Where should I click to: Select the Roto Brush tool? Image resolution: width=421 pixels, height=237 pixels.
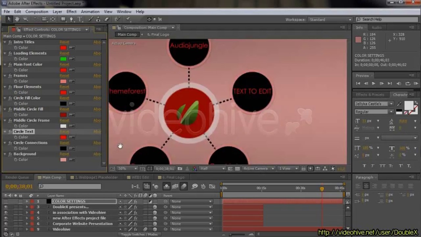tap(117, 19)
